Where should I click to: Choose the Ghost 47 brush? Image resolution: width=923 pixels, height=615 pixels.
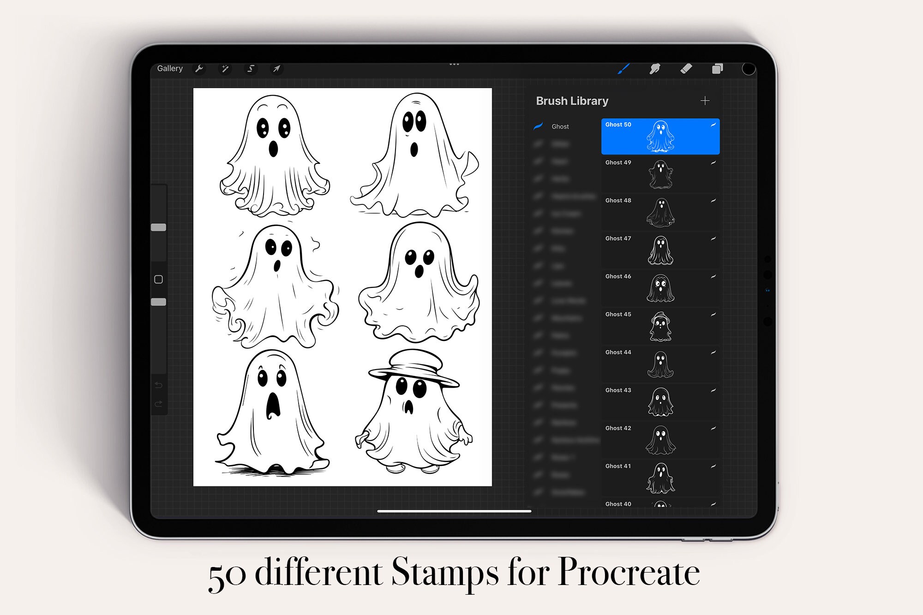click(660, 251)
